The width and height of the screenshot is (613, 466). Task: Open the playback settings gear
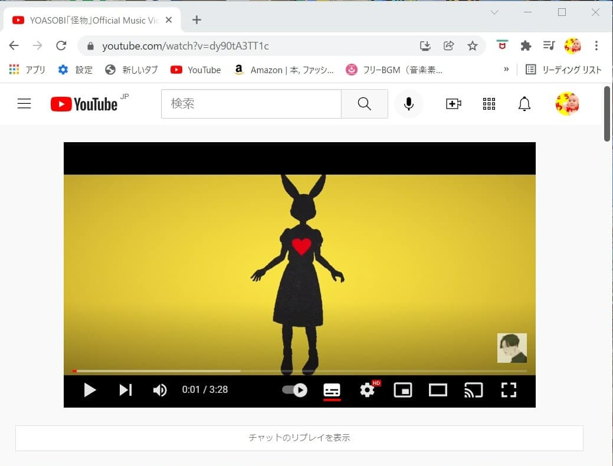368,390
